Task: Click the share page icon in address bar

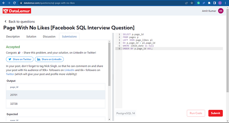Action: pyautogui.click(x=186, y=3)
